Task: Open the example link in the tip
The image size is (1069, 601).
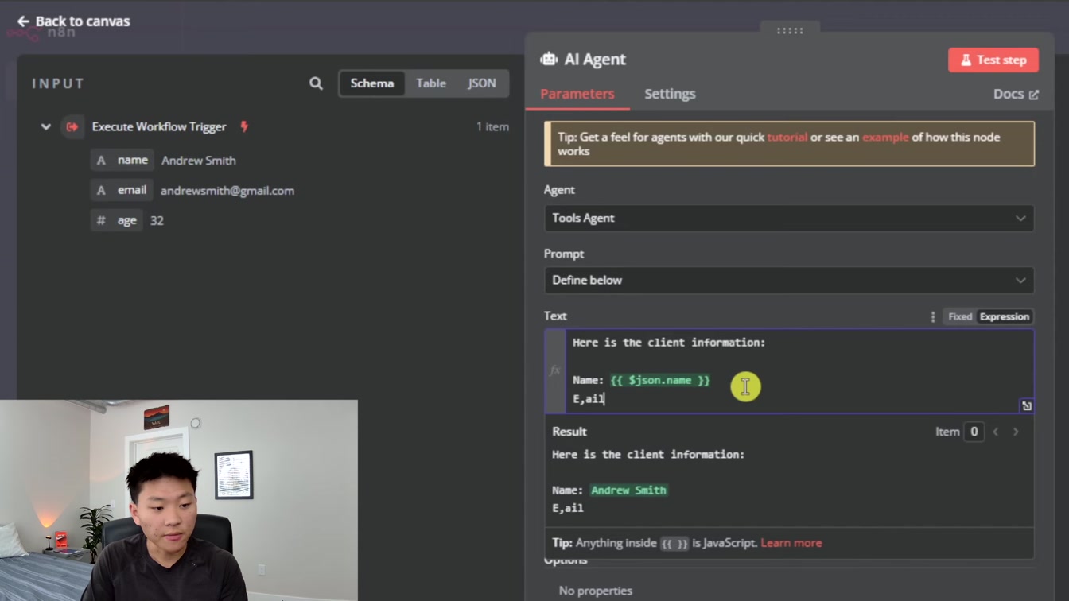Action: pyautogui.click(x=885, y=137)
